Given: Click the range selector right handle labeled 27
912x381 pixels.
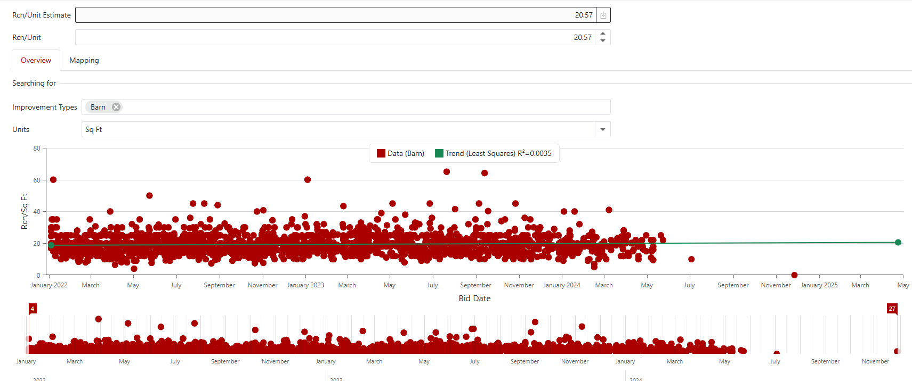Looking at the screenshot, I should pos(892,309).
